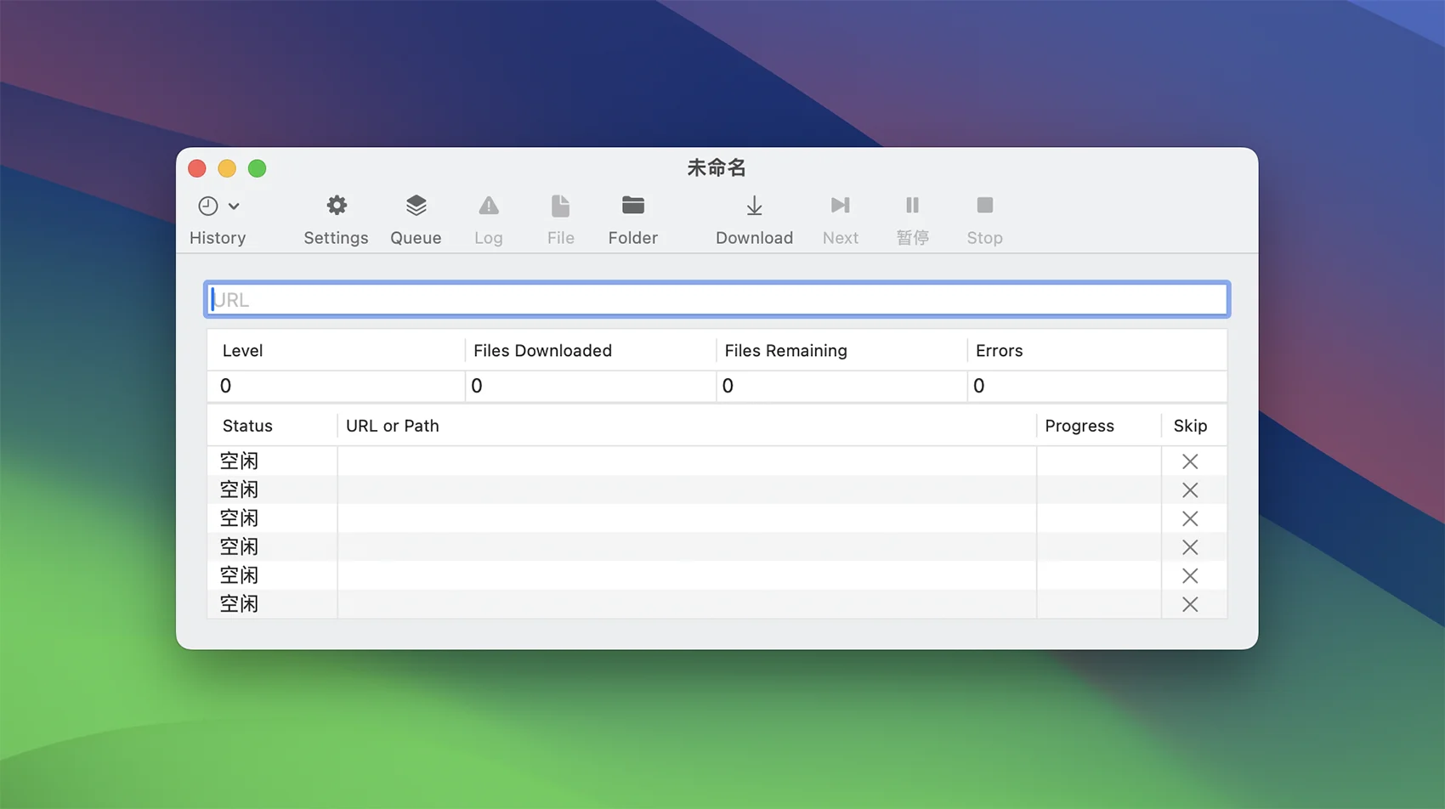The width and height of the screenshot is (1445, 809).
Task: Click the Status column header
Action: click(x=247, y=426)
